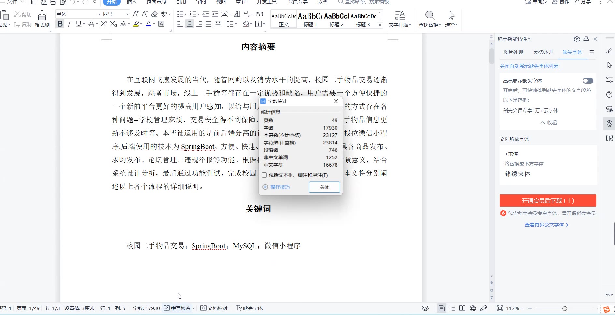Apply character border icon
This screenshot has height=315, width=615.
161,24
